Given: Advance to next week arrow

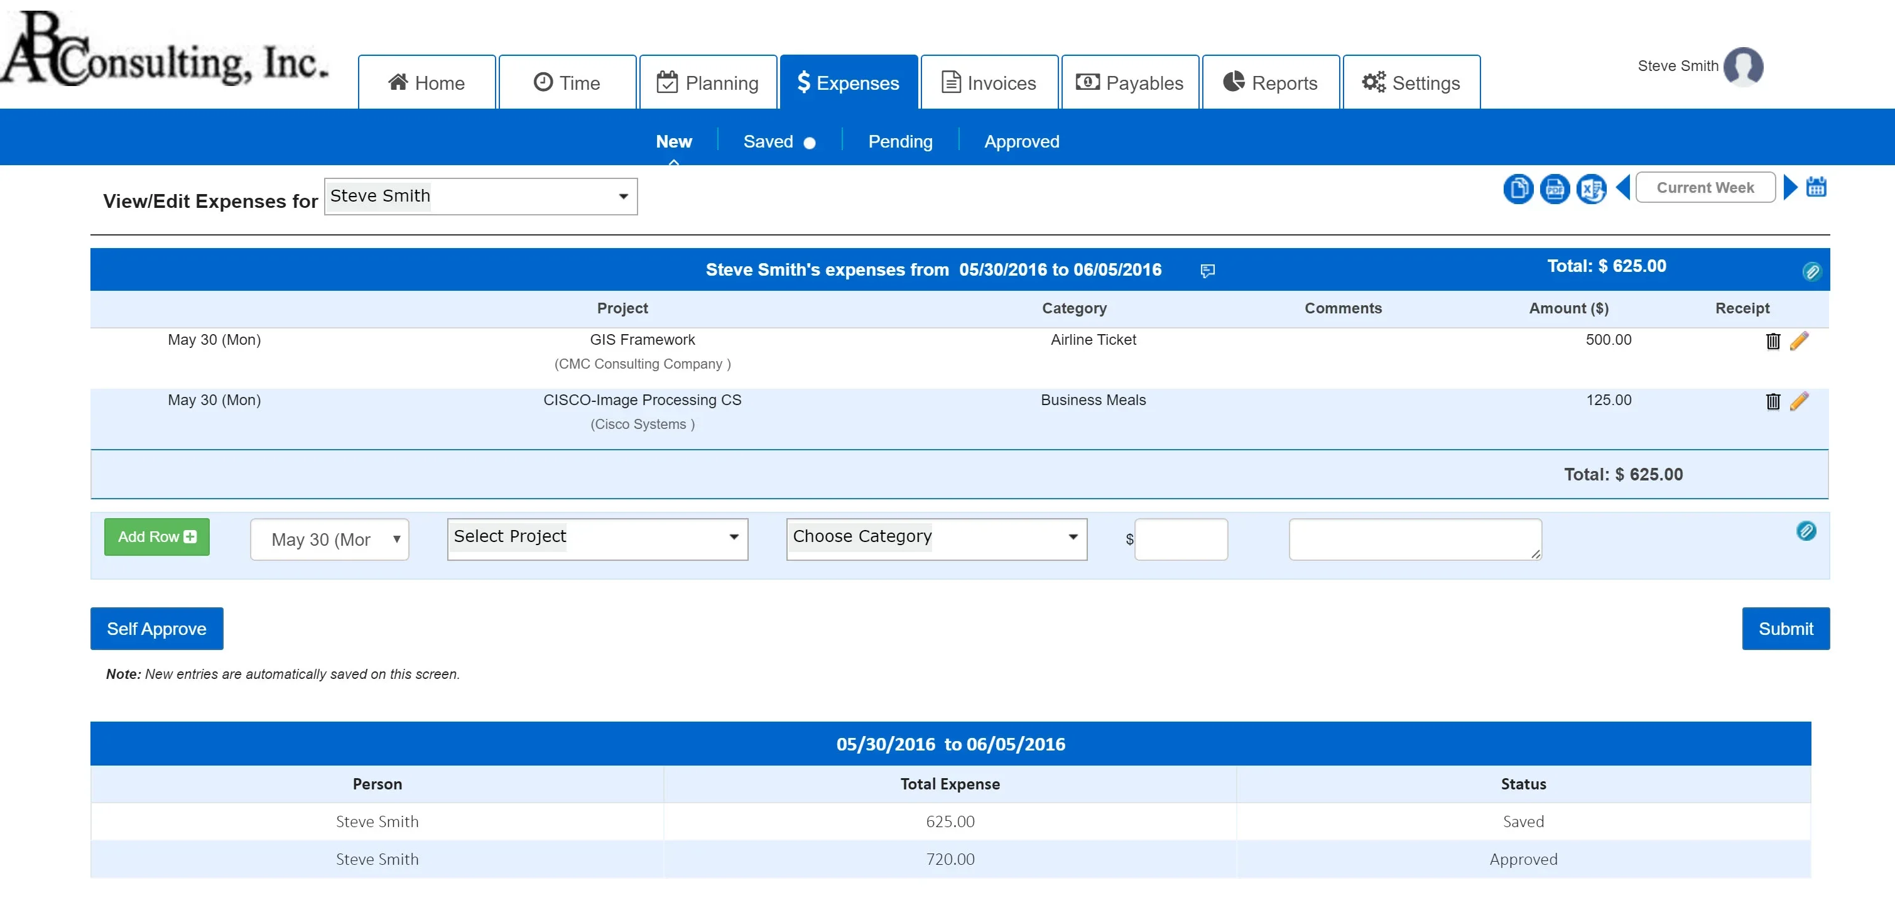Looking at the screenshot, I should coord(1791,188).
